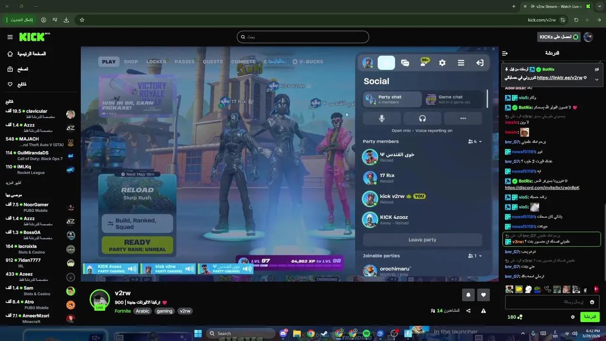
Task: Select the SHOP tab in Fortnite
Action: [131, 62]
